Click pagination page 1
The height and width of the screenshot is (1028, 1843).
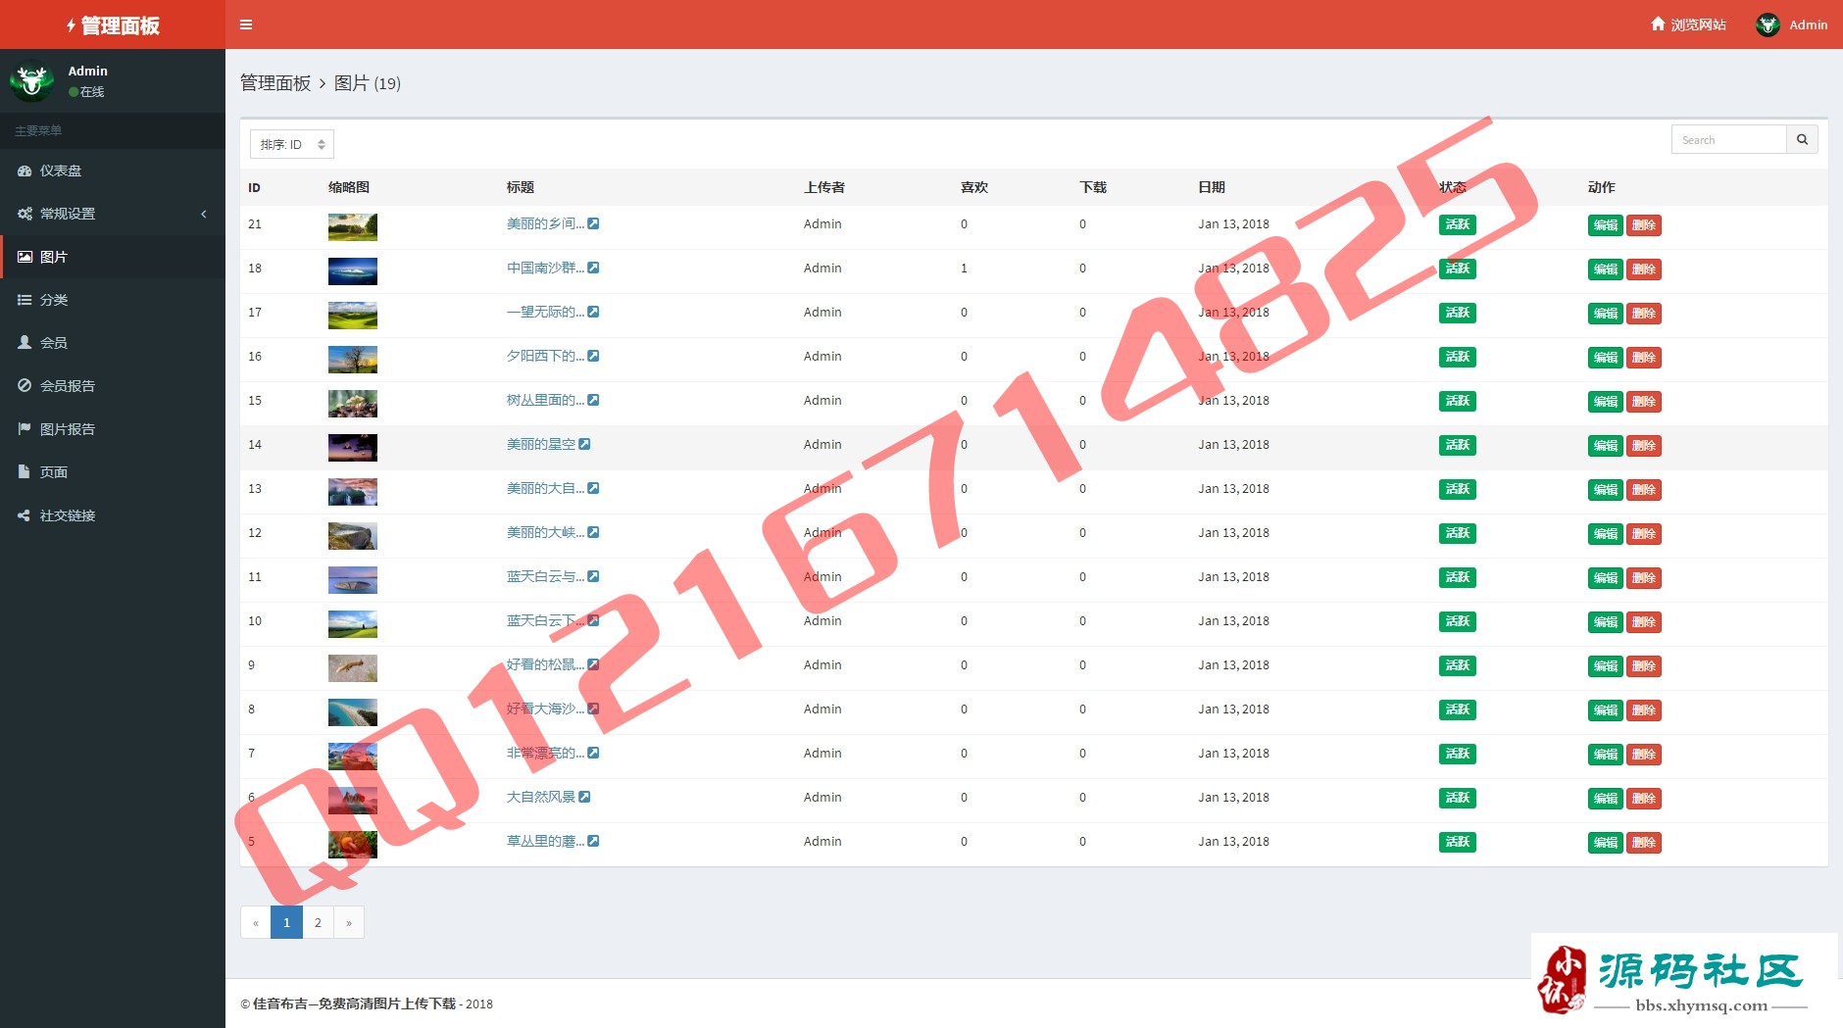click(x=286, y=922)
